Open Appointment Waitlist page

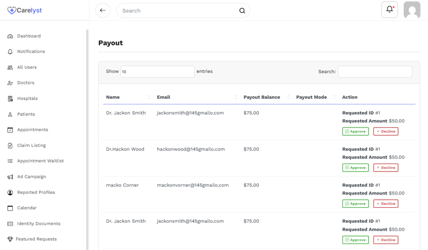[41, 161]
